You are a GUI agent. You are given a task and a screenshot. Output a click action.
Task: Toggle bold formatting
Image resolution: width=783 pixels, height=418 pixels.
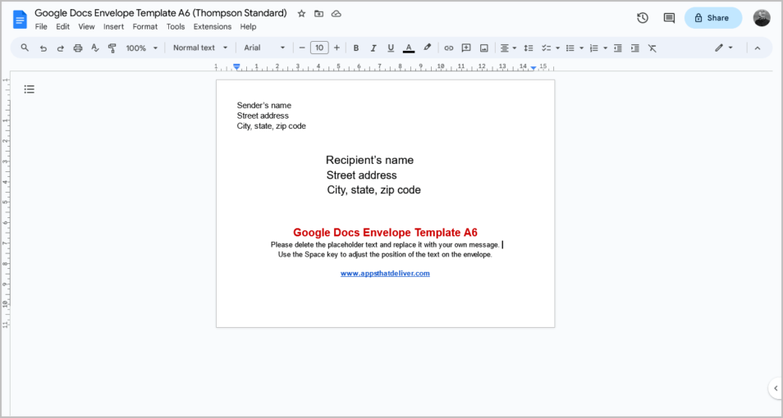pyautogui.click(x=356, y=48)
